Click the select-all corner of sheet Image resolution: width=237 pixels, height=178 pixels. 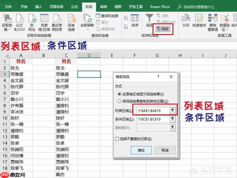pyautogui.click(x=7, y=55)
